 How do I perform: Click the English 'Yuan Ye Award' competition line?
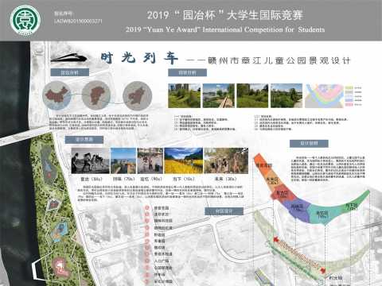(225, 29)
